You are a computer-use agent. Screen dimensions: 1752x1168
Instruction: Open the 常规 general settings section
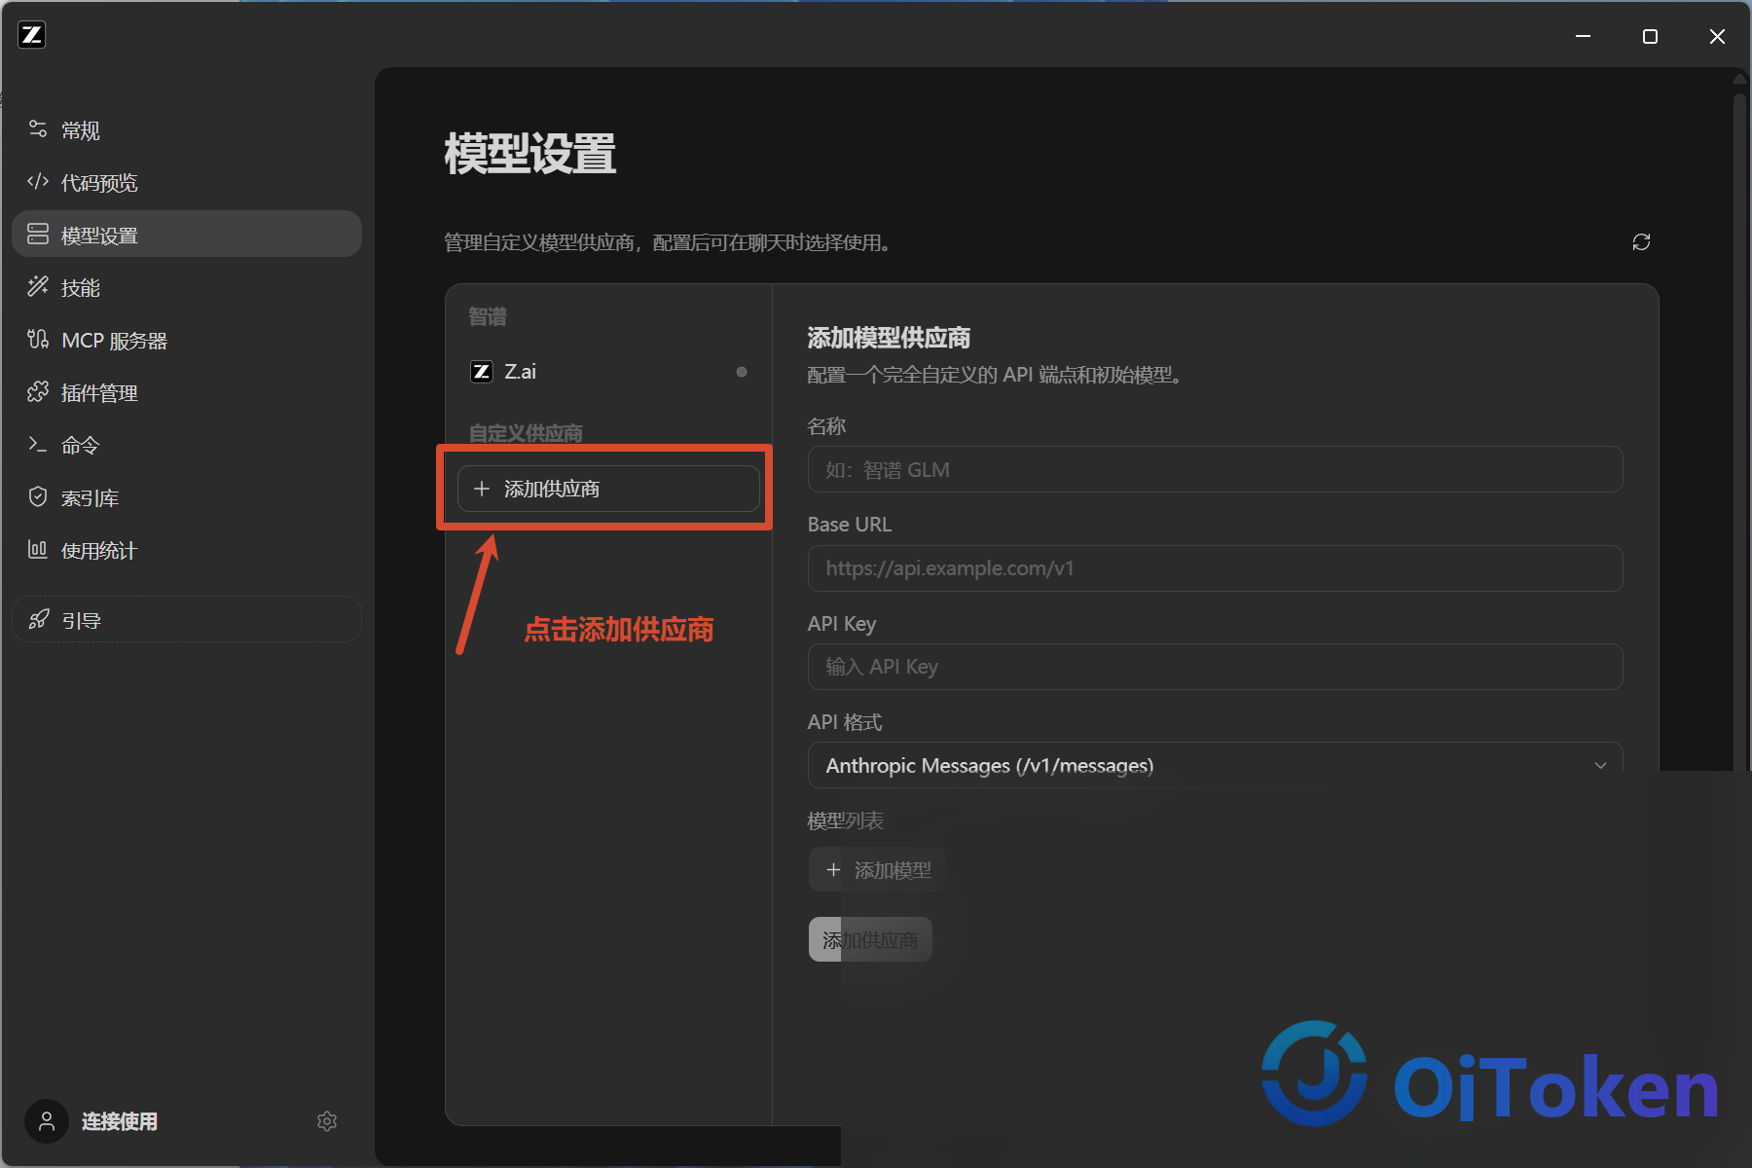point(186,130)
